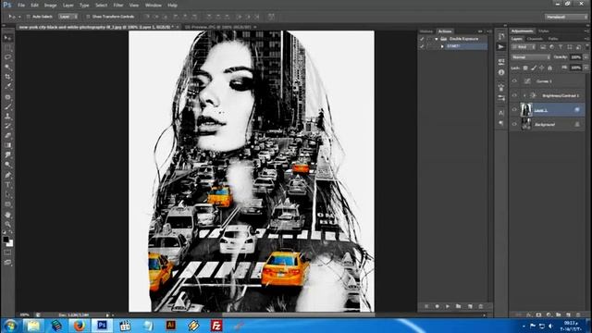Click the Stop button in the Actions panel

tap(426, 306)
